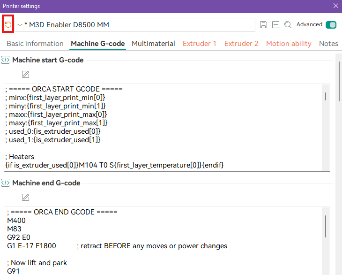Screen dimensions: 342x275
Task: Close the Printer settings window
Action: point(335,6)
